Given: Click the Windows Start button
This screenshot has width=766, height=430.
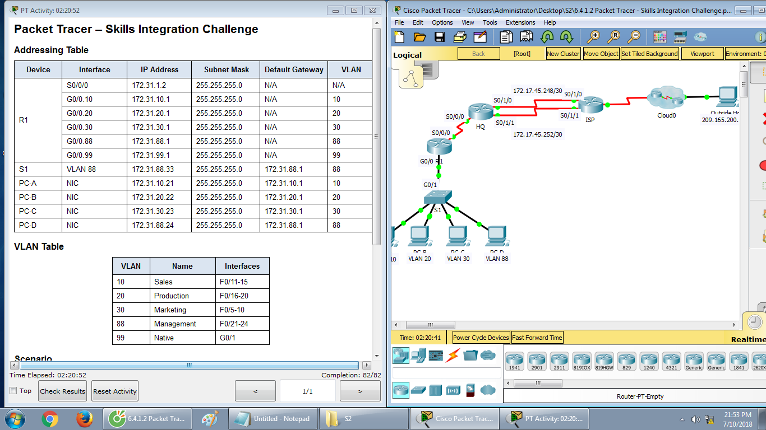Looking at the screenshot, I should point(15,419).
